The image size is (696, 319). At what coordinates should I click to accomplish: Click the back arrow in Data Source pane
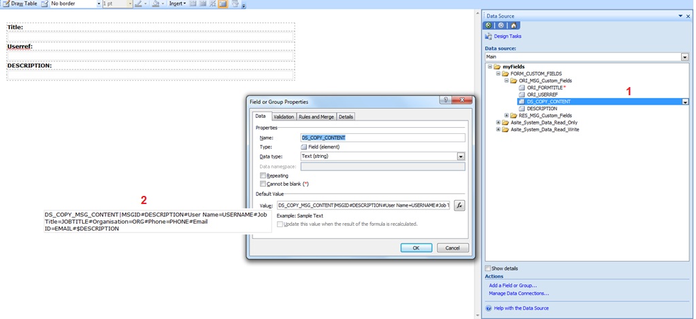coord(488,25)
